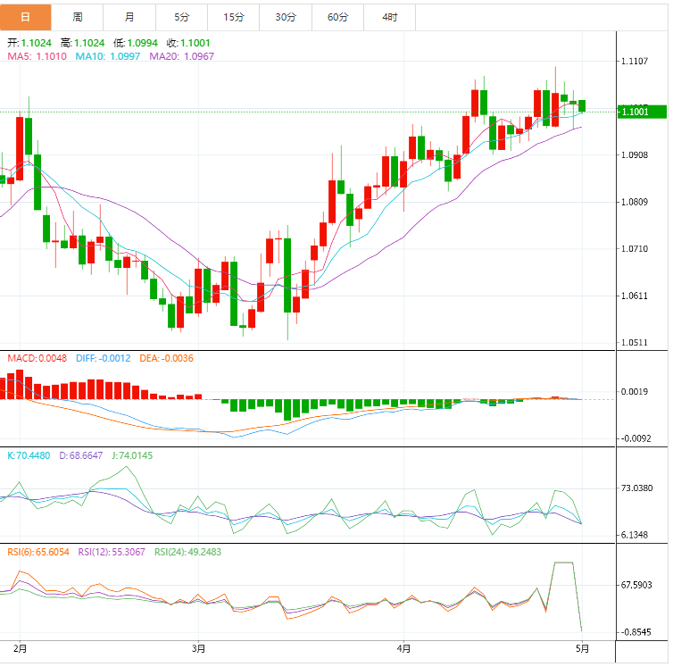The width and height of the screenshot is (673, 667).
Task: Select the 15分 timeframe tab
Action: tap(234, 17)
